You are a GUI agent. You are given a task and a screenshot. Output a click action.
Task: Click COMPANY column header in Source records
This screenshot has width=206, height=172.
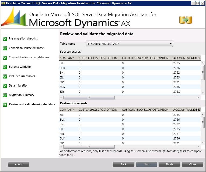(67, 58)
